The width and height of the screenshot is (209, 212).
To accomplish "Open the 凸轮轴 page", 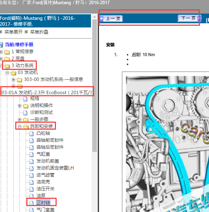I will [x=43, y=133].
